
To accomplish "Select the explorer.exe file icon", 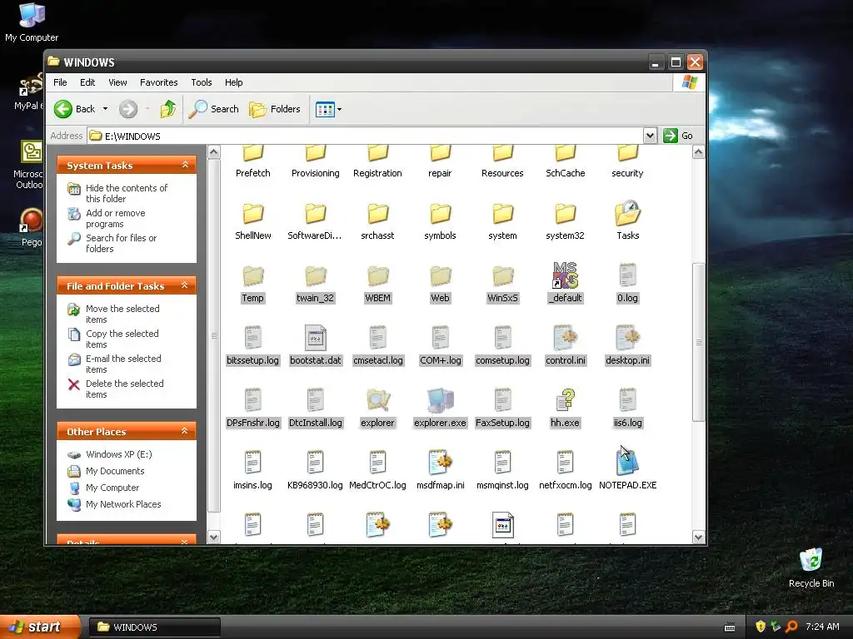I will coord(440,401).
